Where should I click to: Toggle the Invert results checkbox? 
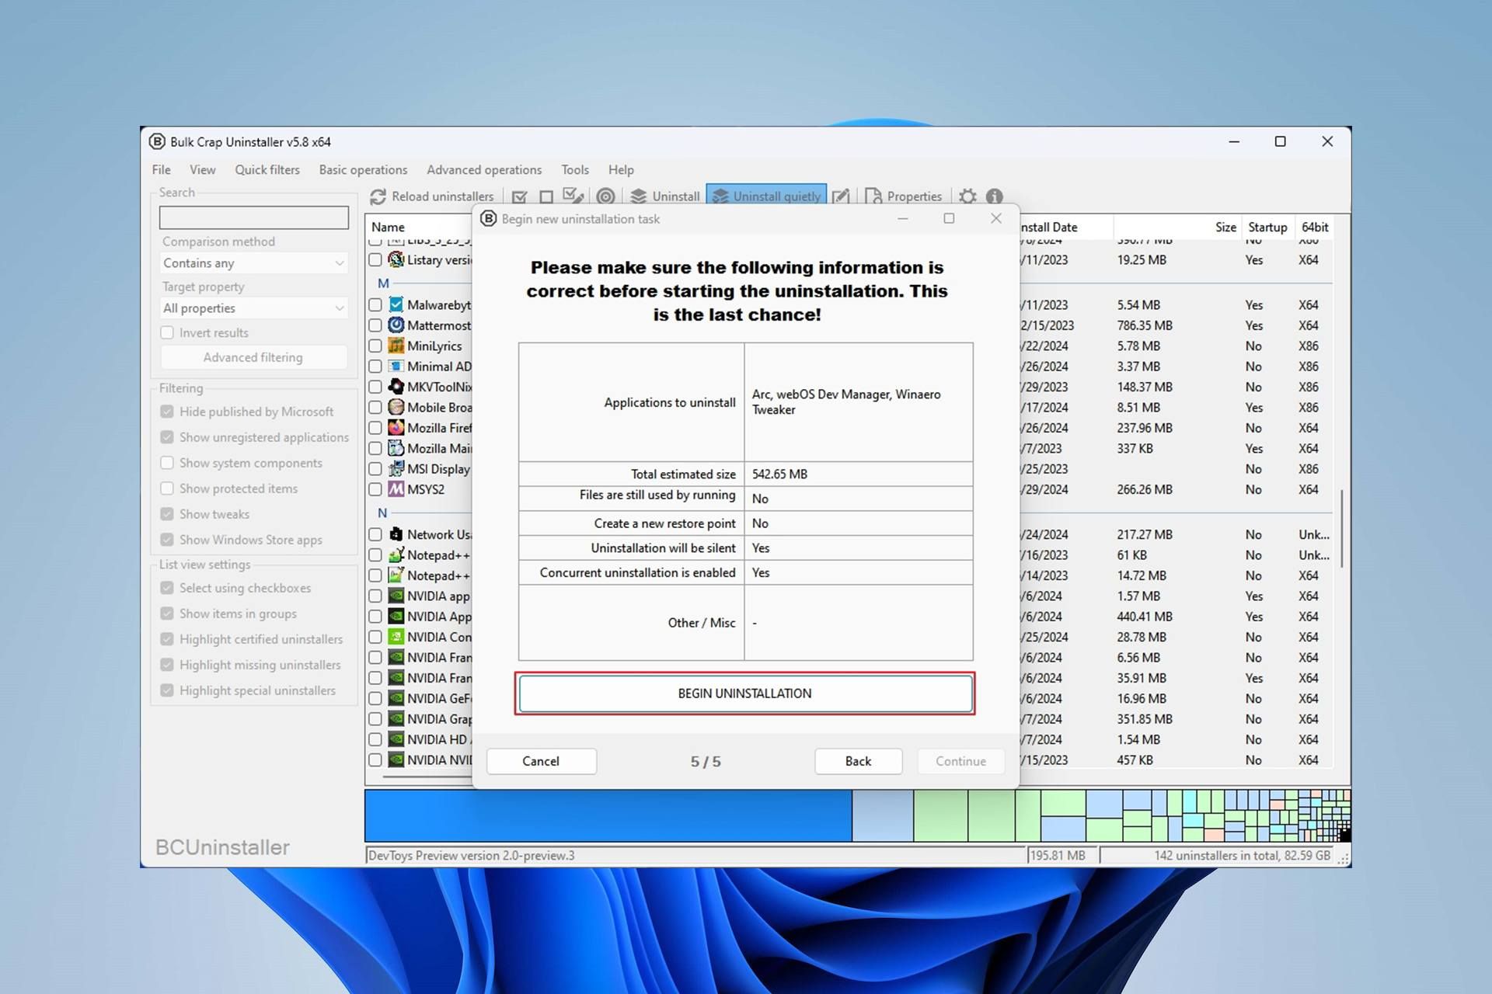click(167, 332)
